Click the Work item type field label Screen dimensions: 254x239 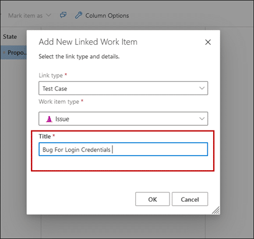coord(59,101)
